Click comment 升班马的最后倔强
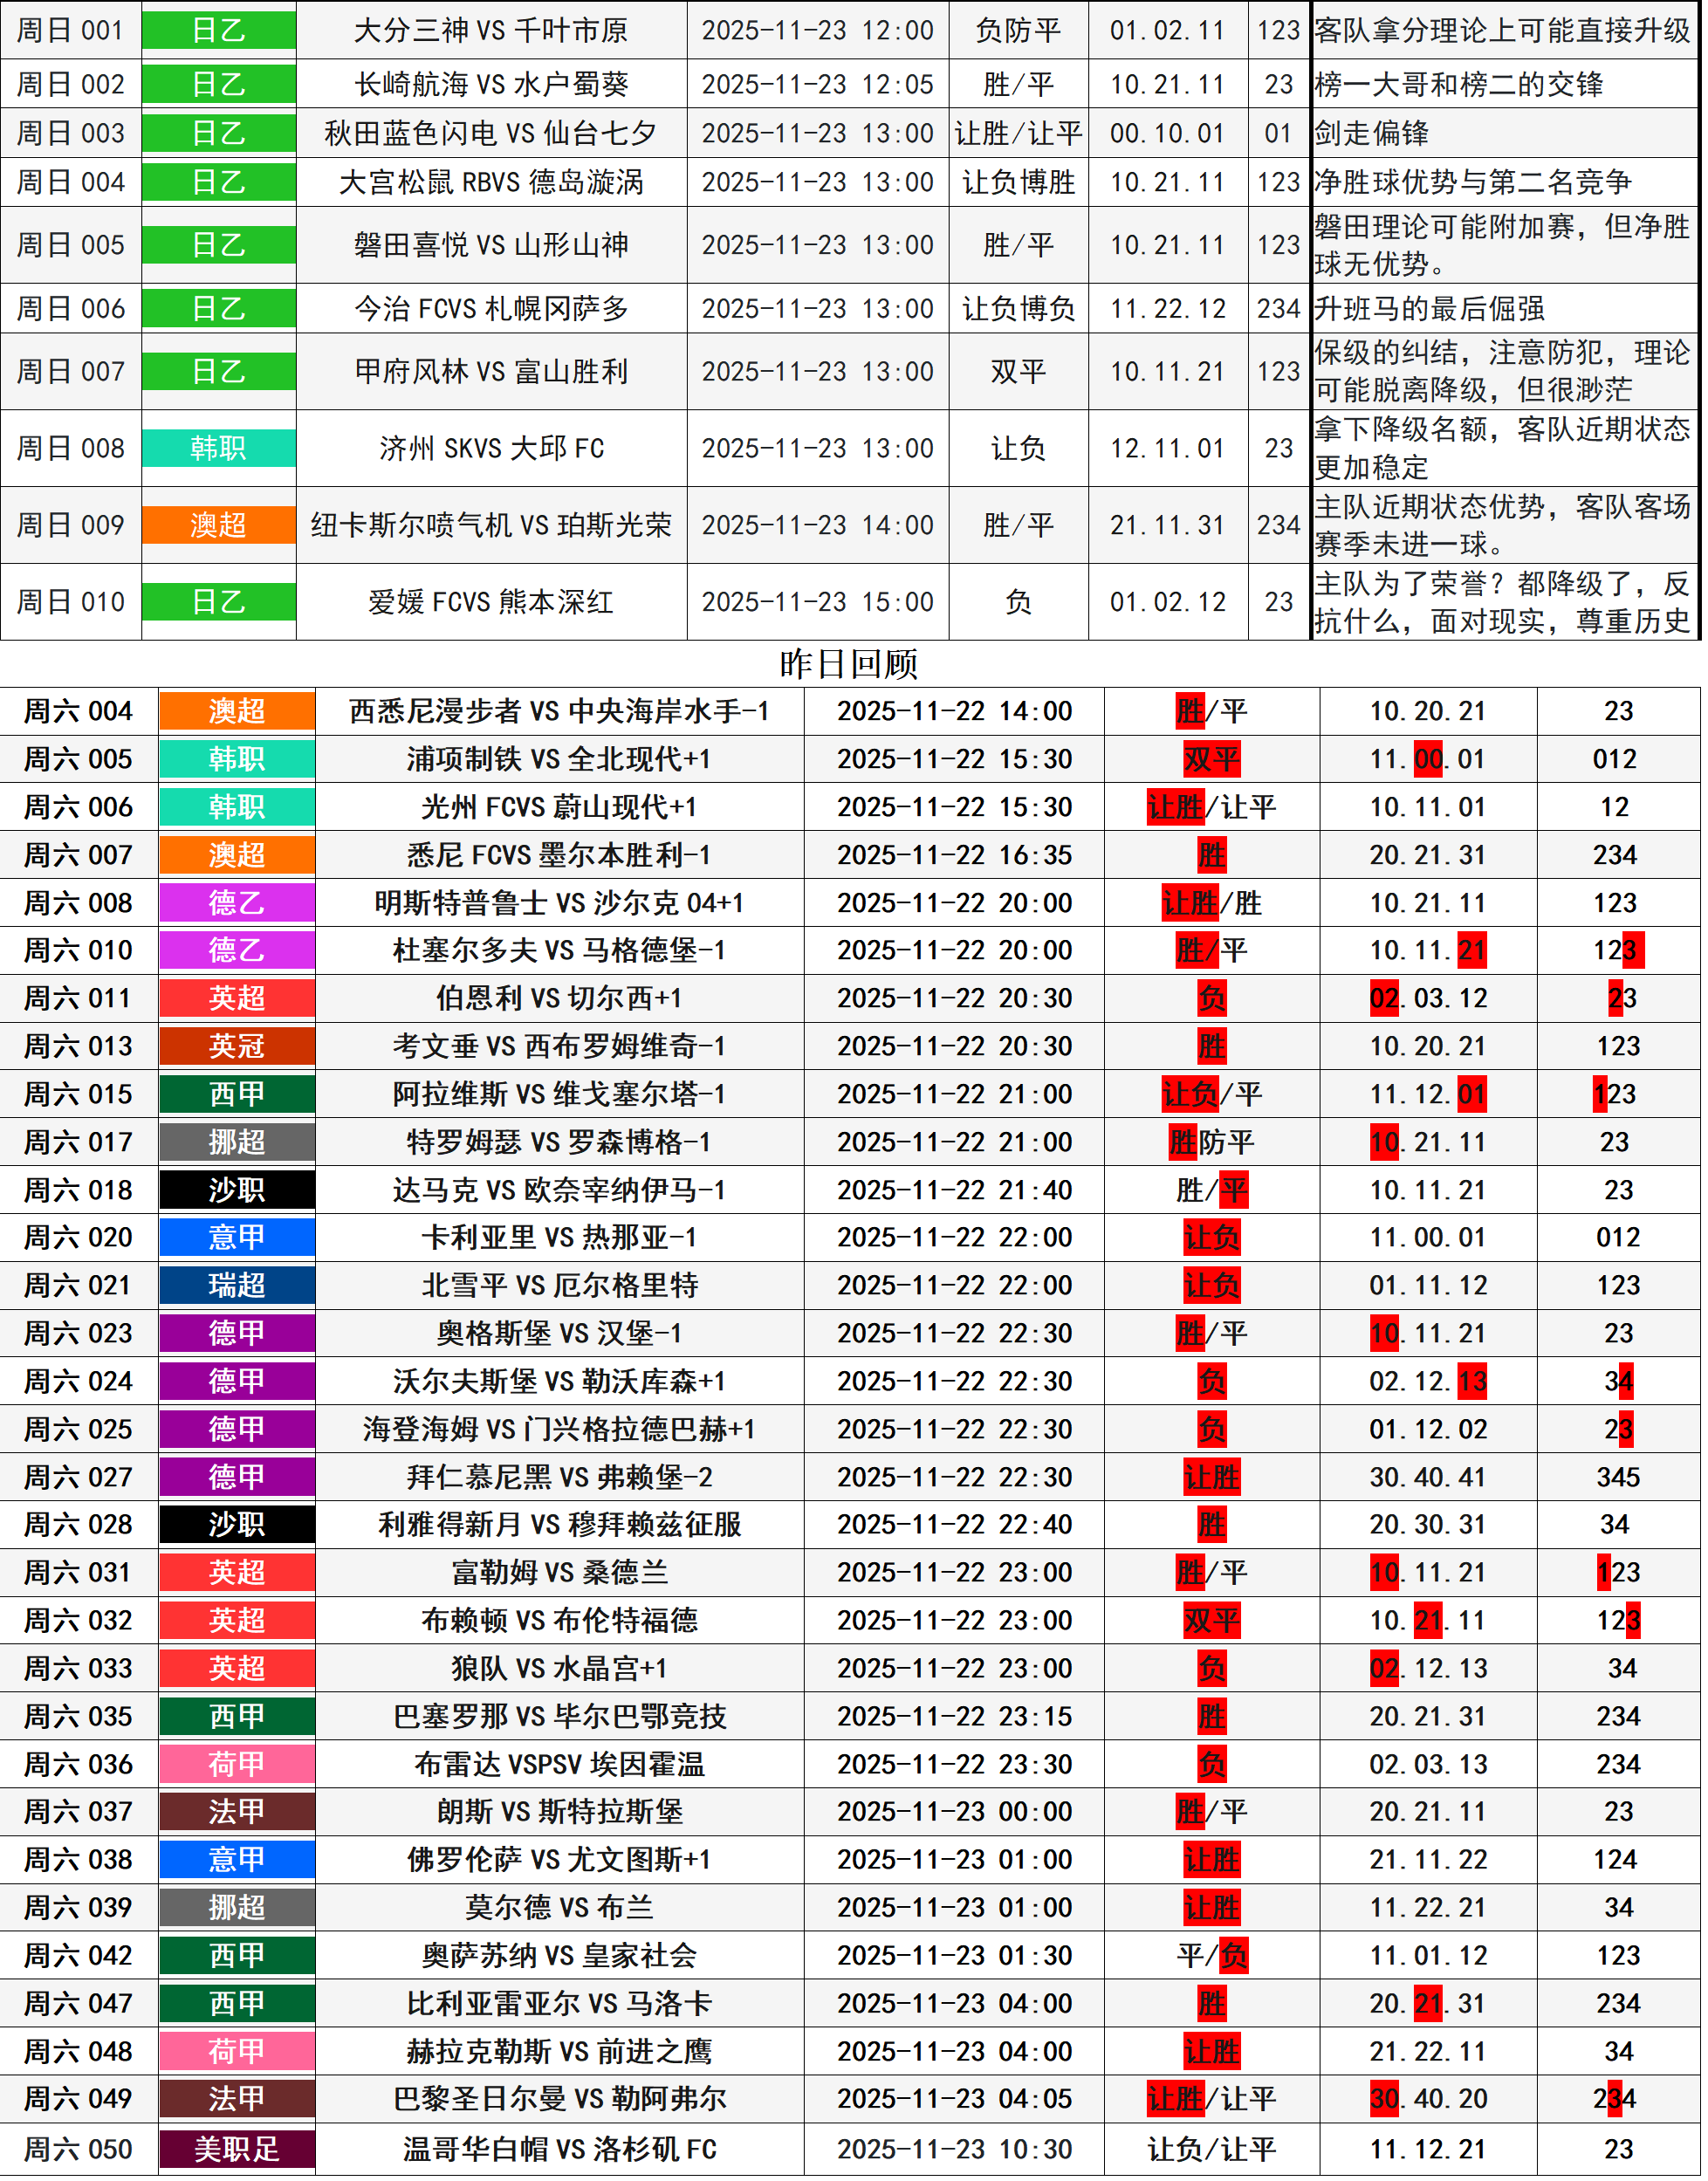 (x=1429, y=309)
